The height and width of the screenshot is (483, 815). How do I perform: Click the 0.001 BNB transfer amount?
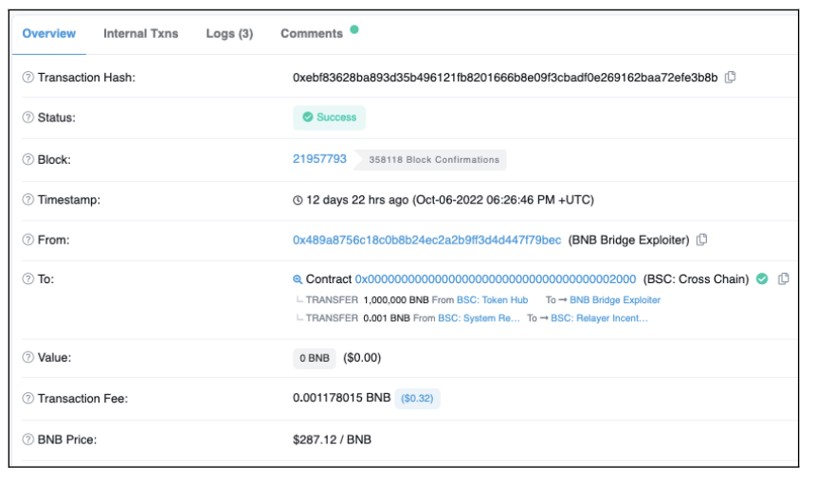pyautogui.click(x=387, y=318)
